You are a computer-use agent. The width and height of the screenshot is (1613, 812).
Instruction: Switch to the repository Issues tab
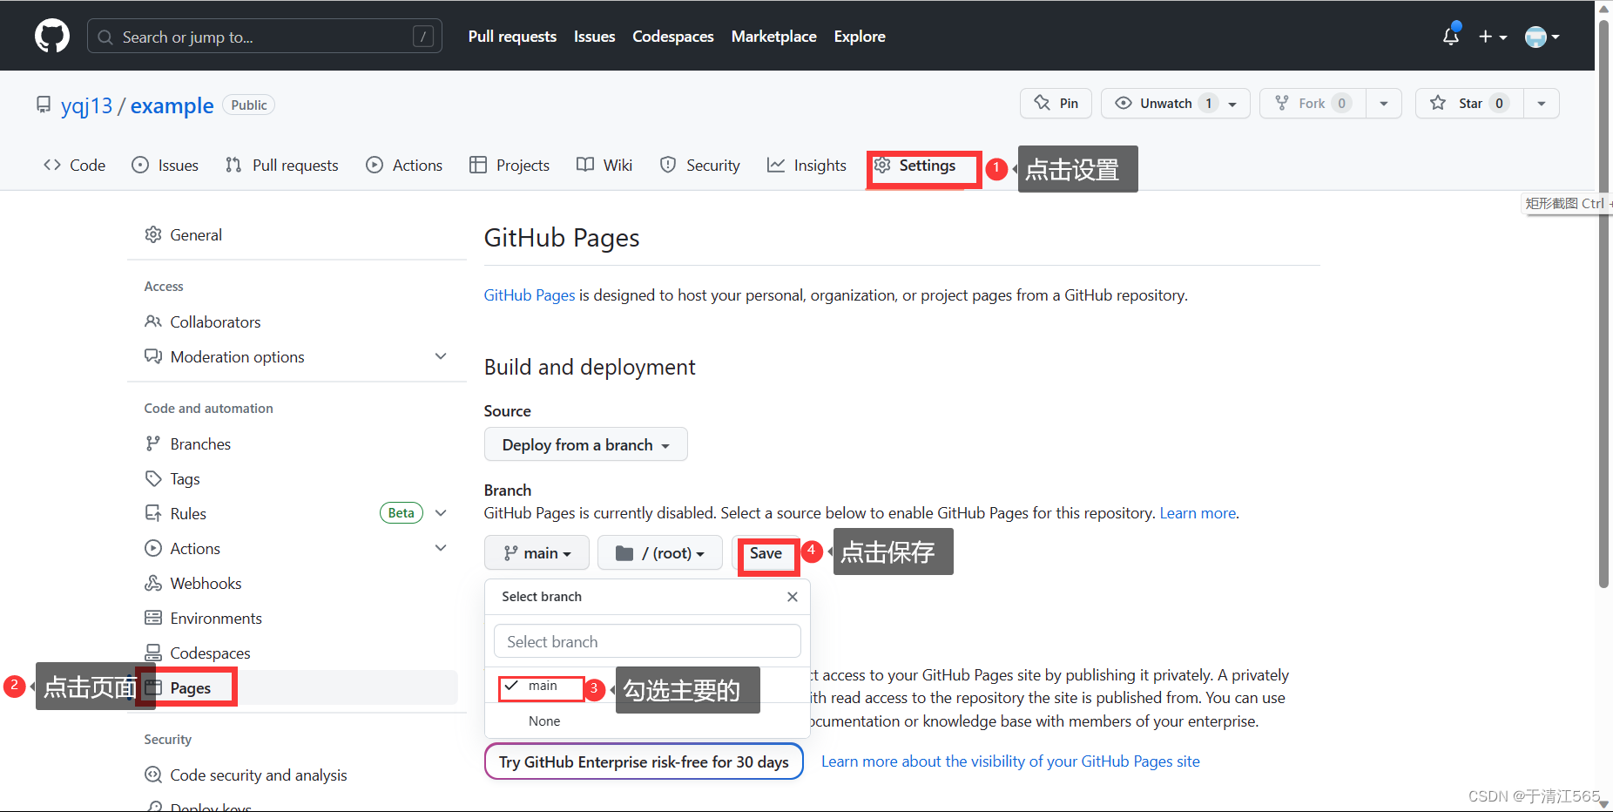(x=165, y=166)
